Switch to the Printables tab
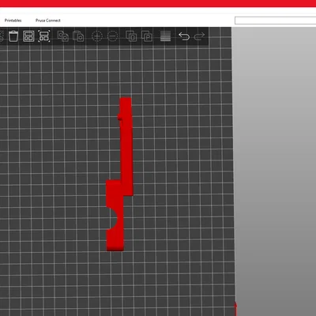The height and width of the screenshot is (316, 316). coord(13,21)
